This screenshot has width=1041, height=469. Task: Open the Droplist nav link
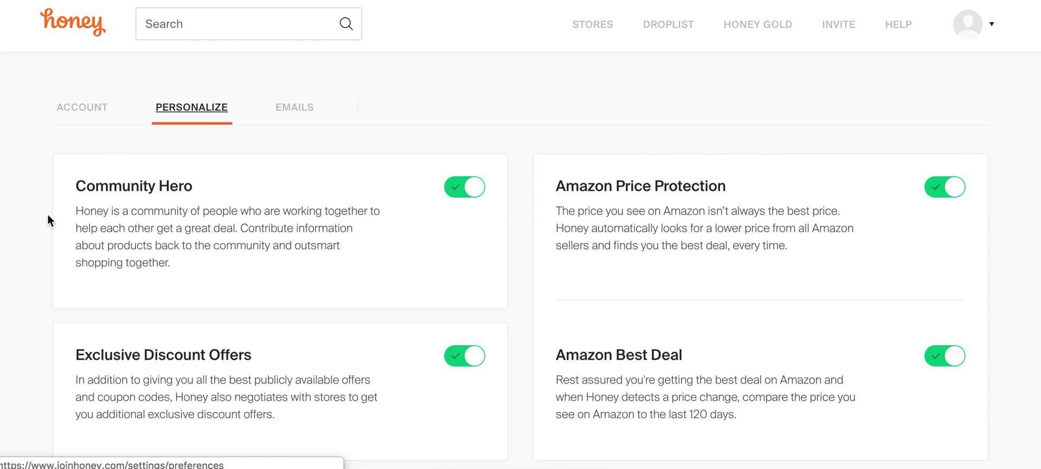point(669,24)
